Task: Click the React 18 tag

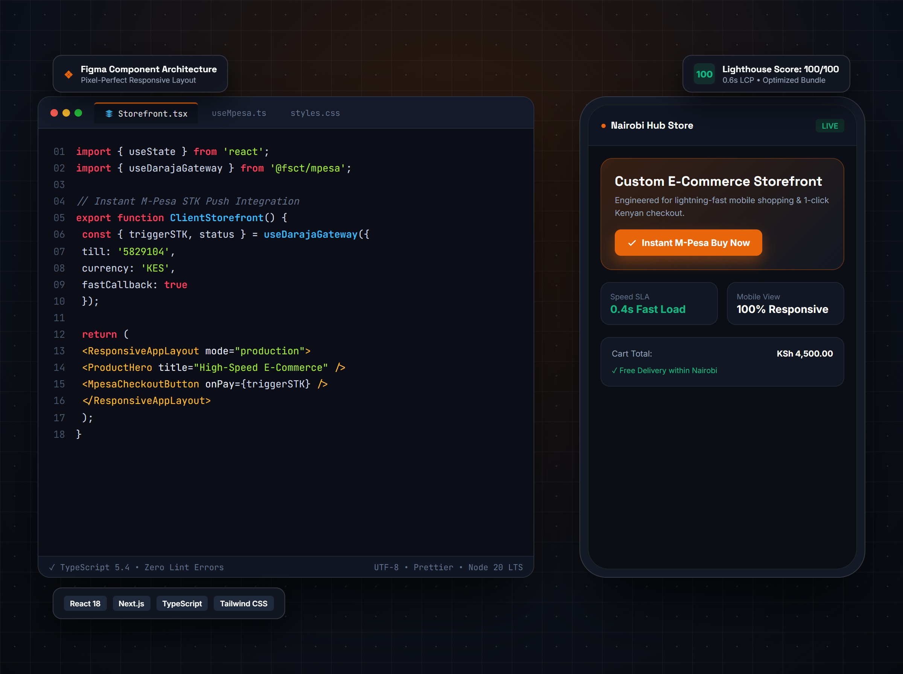Action: pos(85,603)
